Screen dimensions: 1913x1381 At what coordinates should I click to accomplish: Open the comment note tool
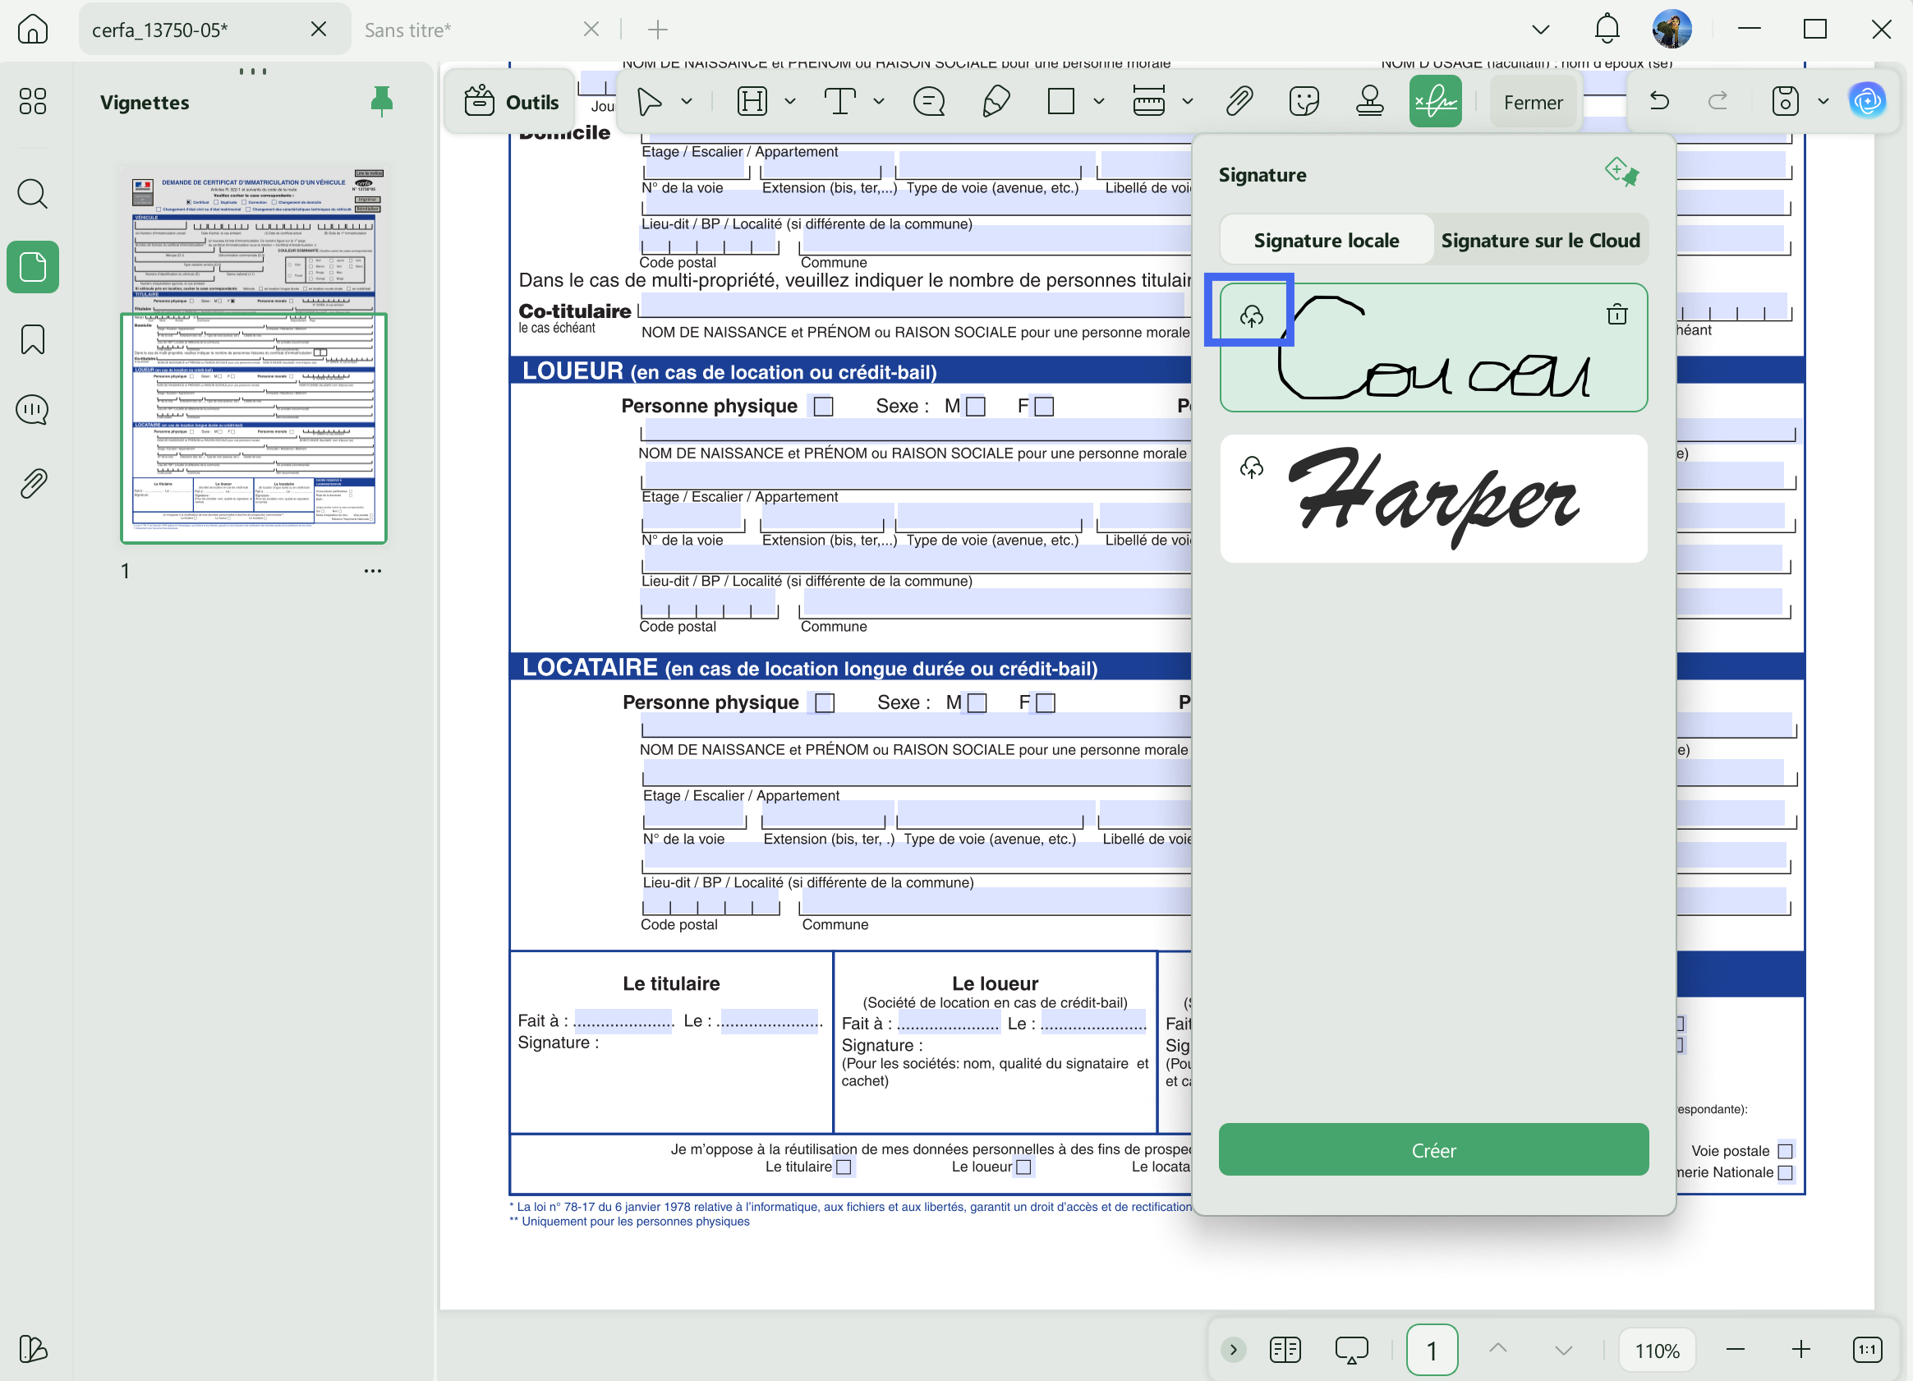tap(929, 102)
